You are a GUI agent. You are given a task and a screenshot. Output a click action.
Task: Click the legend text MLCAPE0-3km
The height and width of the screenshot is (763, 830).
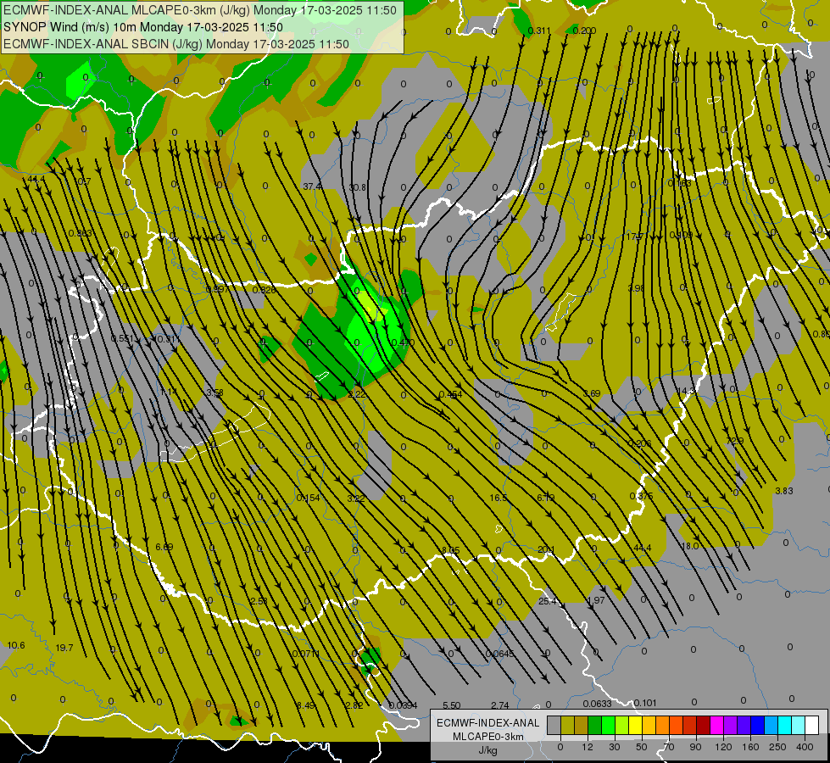click(488, 737)
